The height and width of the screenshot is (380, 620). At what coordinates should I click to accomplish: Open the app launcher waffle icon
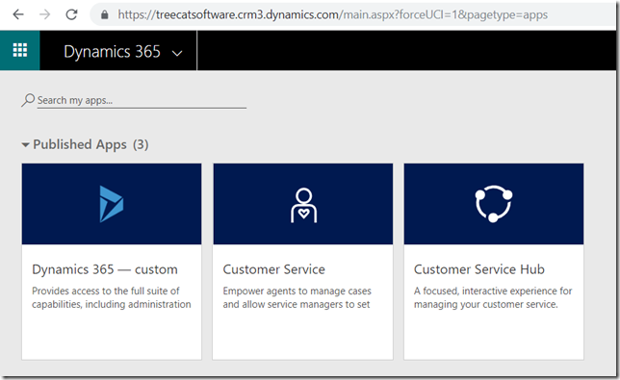pyautogui.click(x=20, y=50)
